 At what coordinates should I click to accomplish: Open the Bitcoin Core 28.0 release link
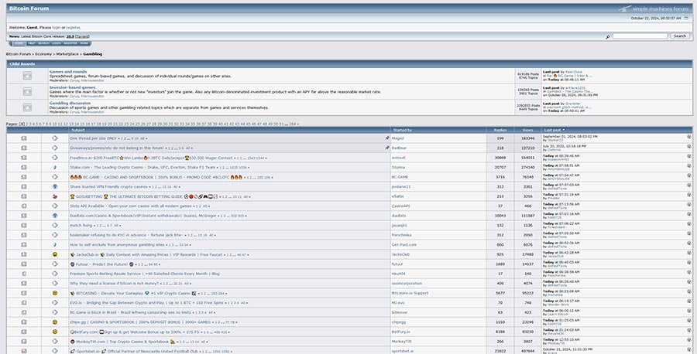(70, 36)
